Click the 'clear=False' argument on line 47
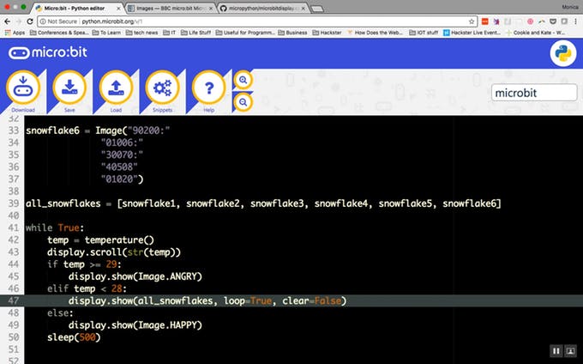 pos(311,300)
